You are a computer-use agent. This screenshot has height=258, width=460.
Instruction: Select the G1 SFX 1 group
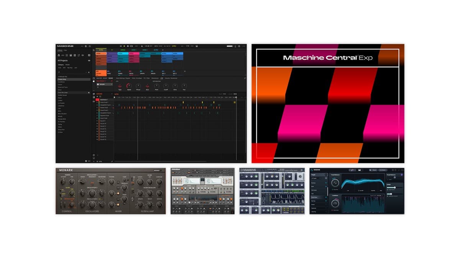click(x=166, y=73)
